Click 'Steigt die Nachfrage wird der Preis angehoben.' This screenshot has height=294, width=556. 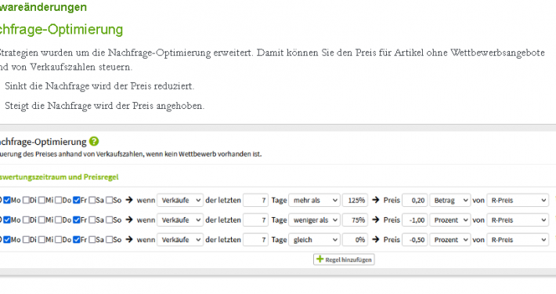pyautogui.click(x=105, y=106)
